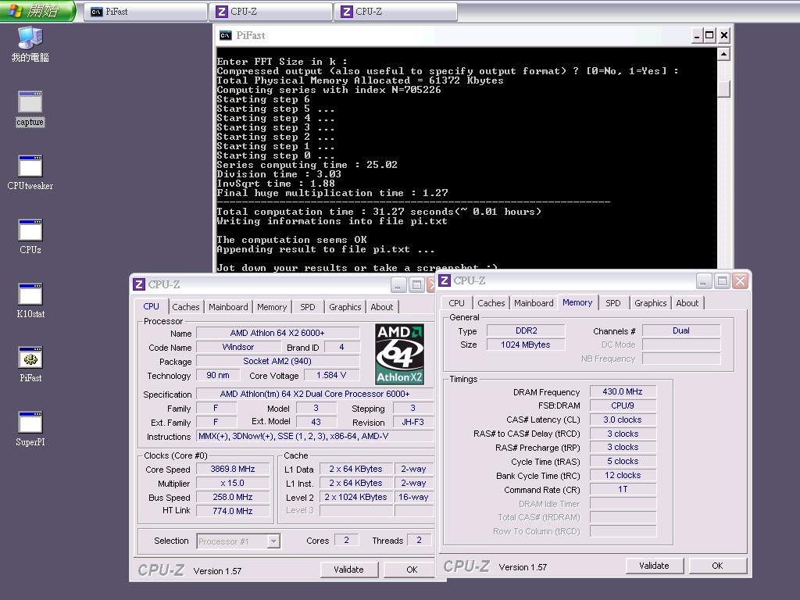This screenshot has height=600, width=800.
Task: Activate the second CPU-Z taskbar button
Action: pos(395,12)
